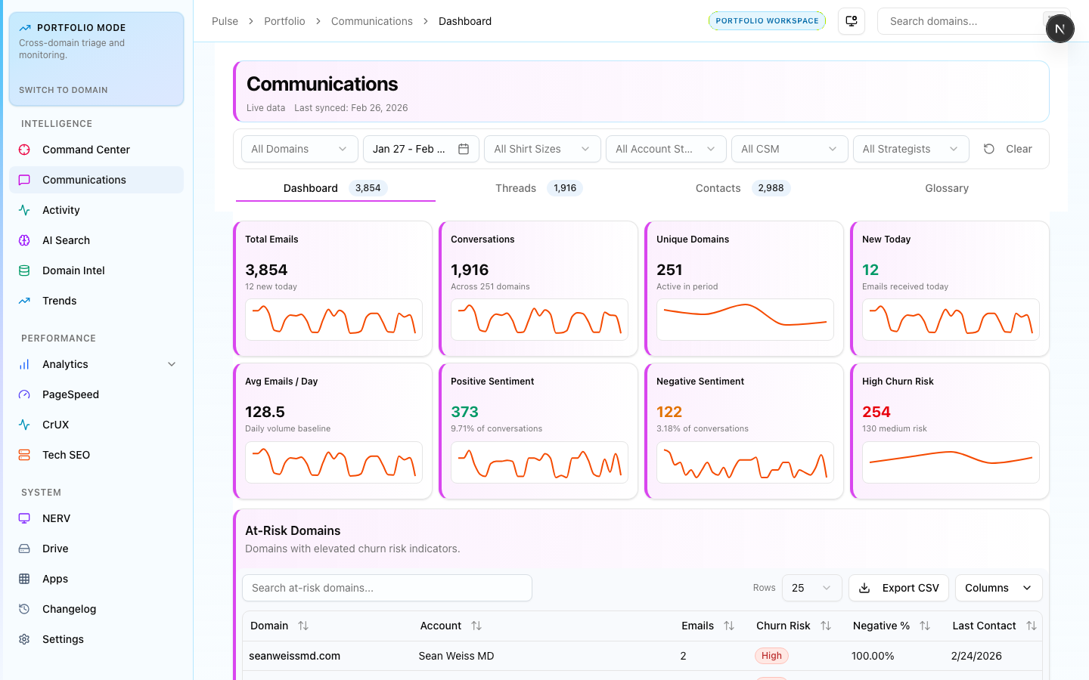Open Settings gear in sidebar
Image resolution: width=1089 pixels, height=680 pixels.
[24, 639]
